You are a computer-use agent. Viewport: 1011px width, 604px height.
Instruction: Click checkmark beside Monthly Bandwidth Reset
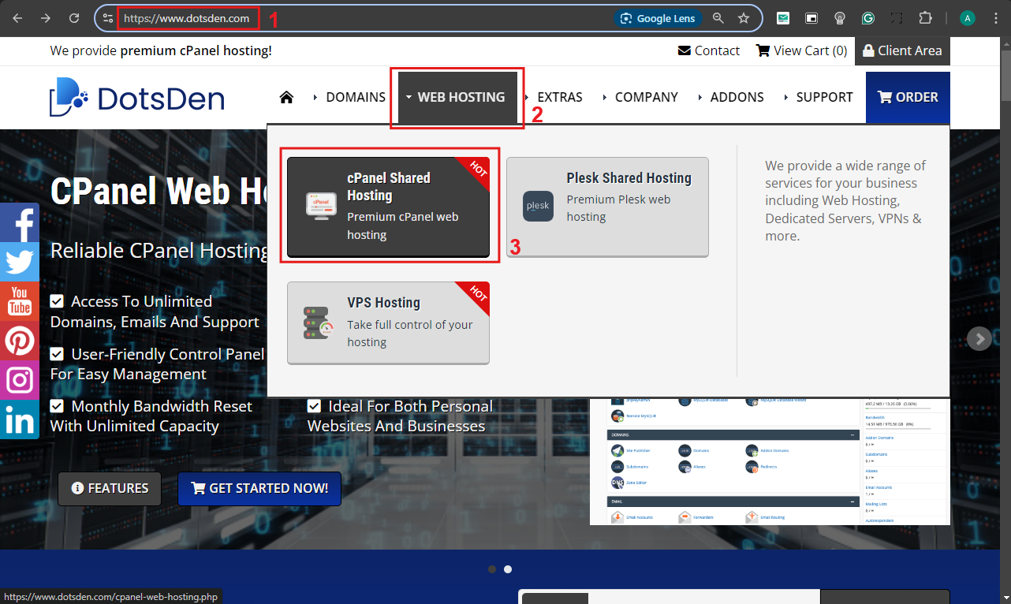click(x=57, y=406)
